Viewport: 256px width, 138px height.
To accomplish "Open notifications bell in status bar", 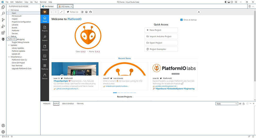I will (253, 136).
